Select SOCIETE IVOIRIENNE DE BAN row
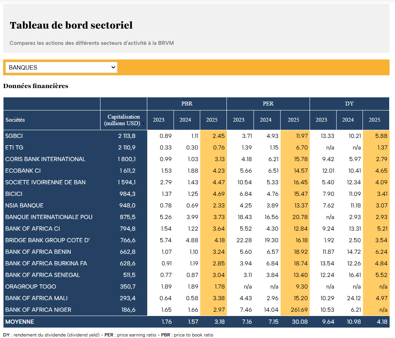The image size is (395, 338). 45,182
